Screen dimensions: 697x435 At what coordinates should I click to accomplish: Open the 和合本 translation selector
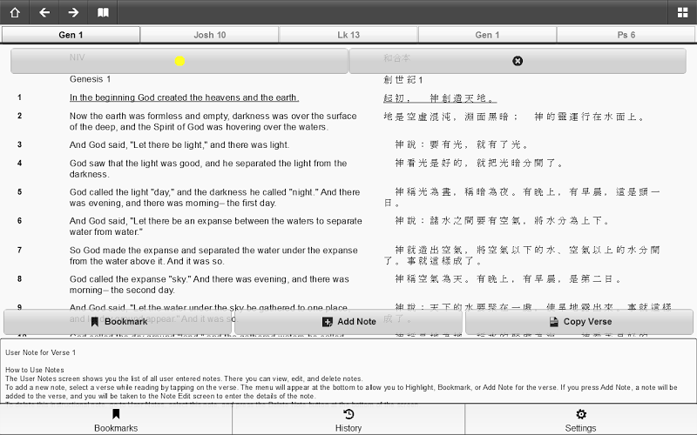[x=396, y=58]
